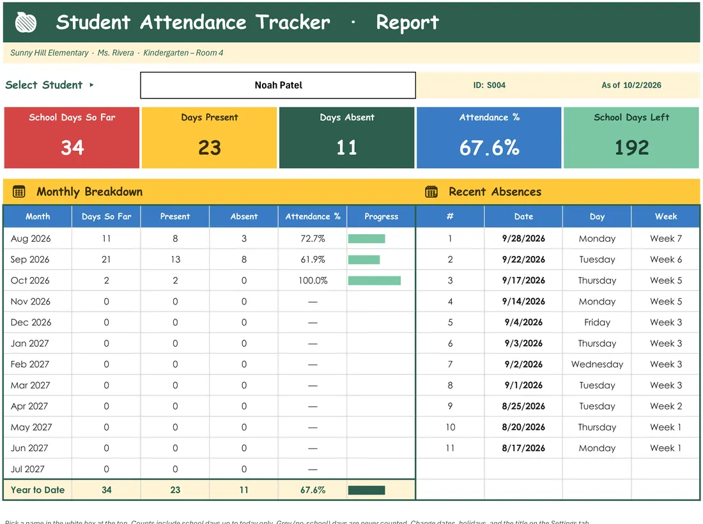Viewport: 703px width, 524px height.
Task: Select the Jan 2027 month cell
Action: pos(38,344)
